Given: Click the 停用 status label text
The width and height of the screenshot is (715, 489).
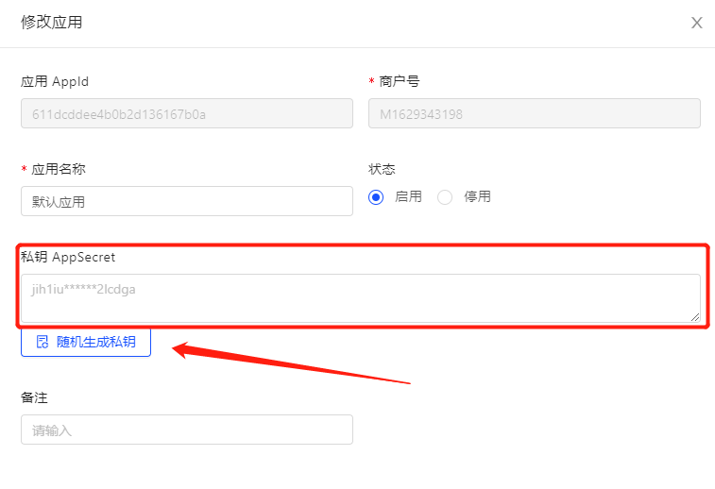Looking at the screenshot, I should click(x=477, y=197).
